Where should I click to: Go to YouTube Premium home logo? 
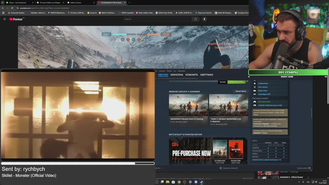16,19
